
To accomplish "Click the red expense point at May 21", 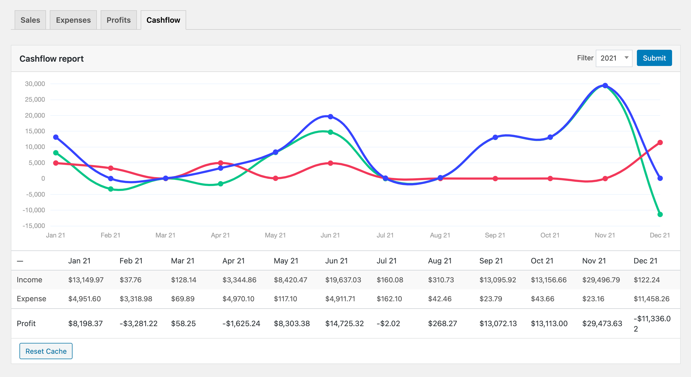I will [275, 178].
